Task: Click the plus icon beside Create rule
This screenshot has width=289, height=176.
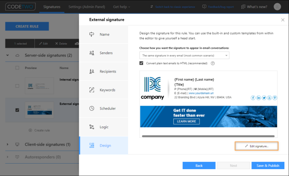Action: (x=30, y=130)
